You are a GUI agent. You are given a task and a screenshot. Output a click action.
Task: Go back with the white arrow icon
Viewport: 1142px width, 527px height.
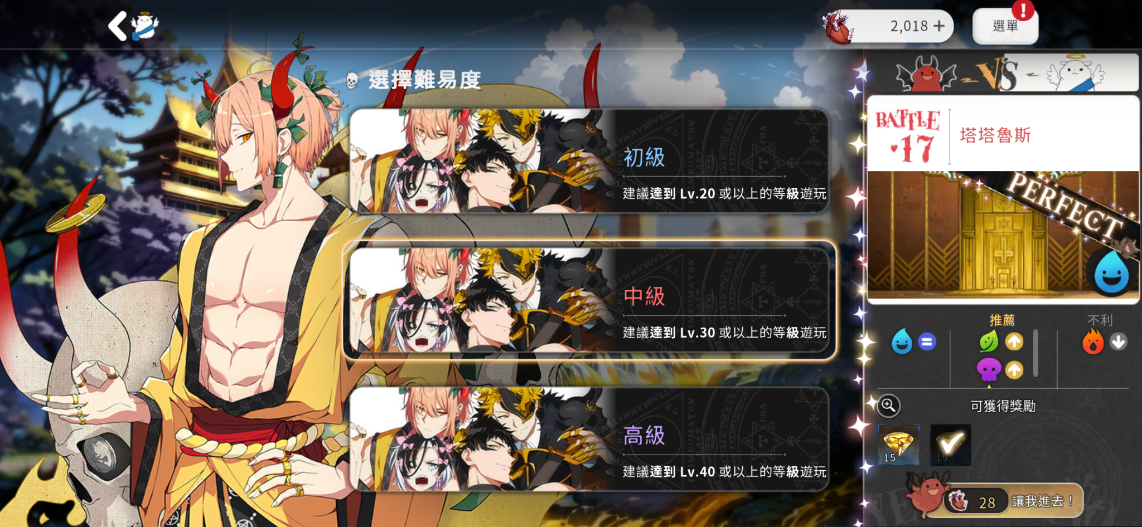point(118,26)
